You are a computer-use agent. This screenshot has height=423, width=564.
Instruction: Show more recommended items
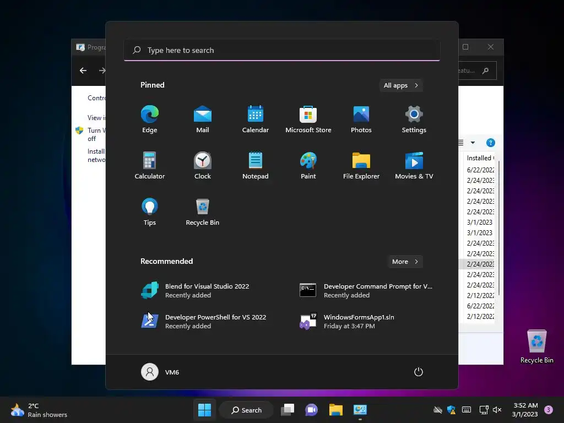[x=405, y=262]
